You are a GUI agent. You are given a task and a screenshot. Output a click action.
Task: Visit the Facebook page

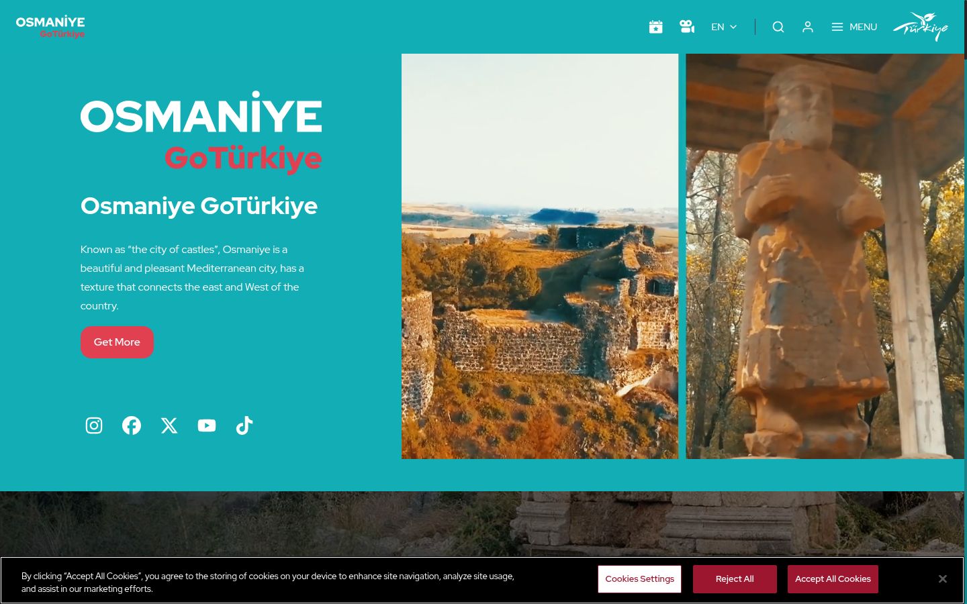click(132, 425)
